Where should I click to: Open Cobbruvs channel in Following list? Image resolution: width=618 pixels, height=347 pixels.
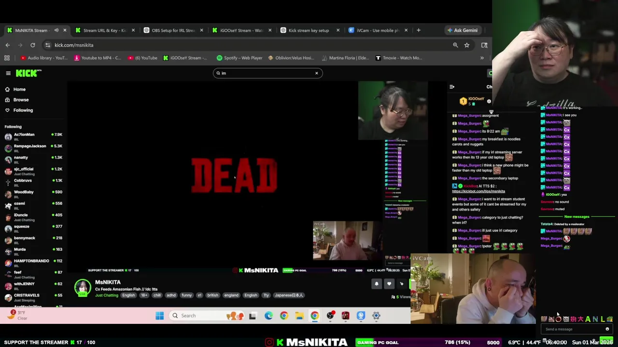pyautogui.click(x=33, y=183)
